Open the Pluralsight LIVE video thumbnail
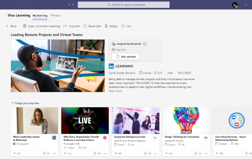Screen dimensions: 252x159 (85, 120)
